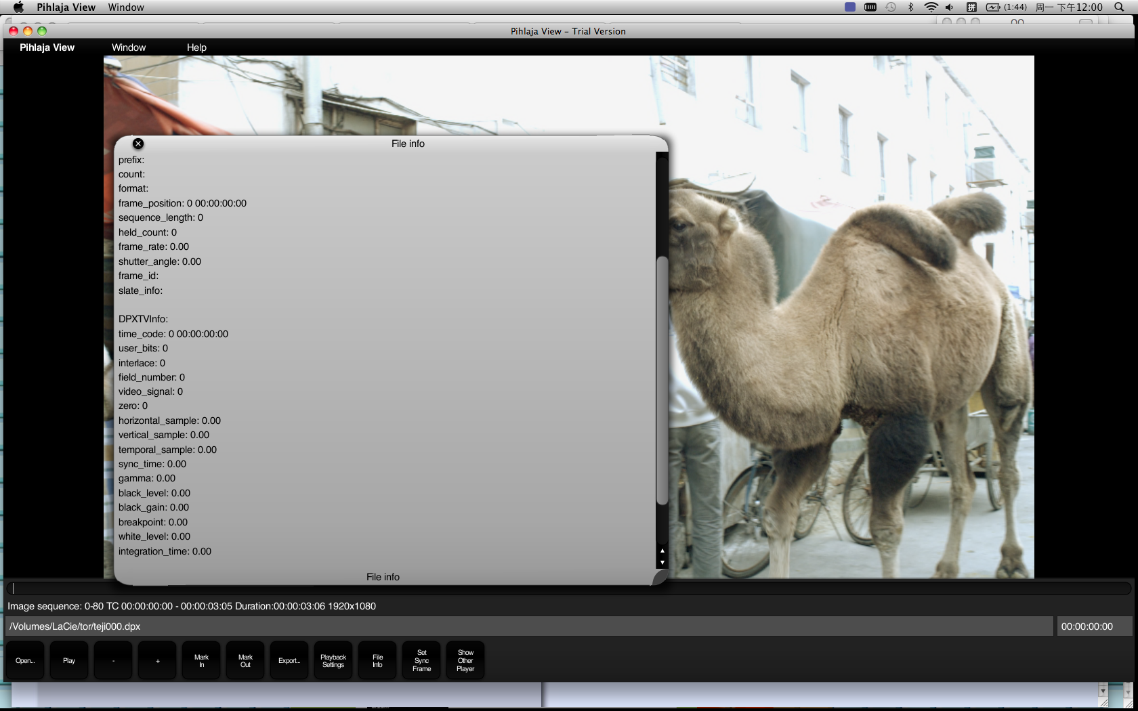The width and height of the screenshot is (1138, 711).
Task: Set the Mark In point
Action: [x=201, y=660]
